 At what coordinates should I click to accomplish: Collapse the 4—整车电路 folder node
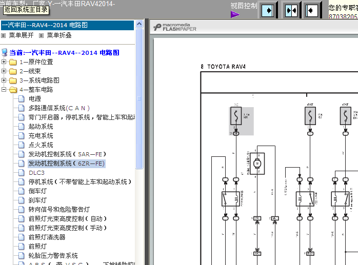4,90
